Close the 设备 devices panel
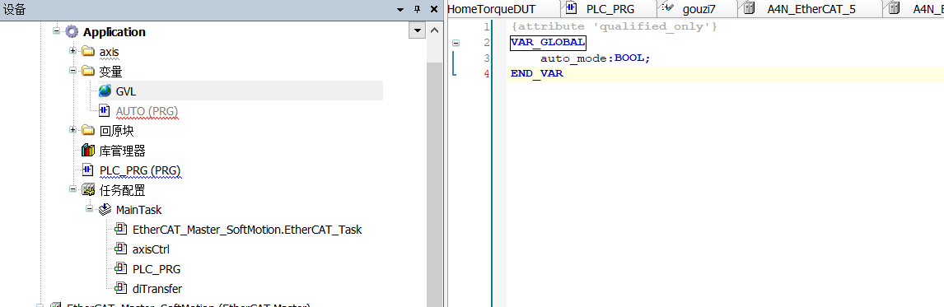Image resolution: width=944 pixels, height=307 pixels. pos(433,10)
